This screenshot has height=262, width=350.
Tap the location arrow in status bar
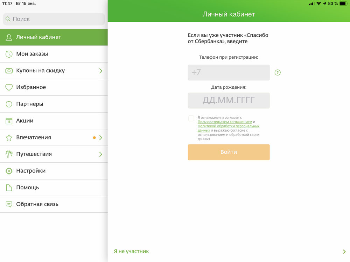click(x=324, y=3)
